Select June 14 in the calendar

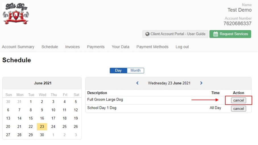point(19,118)
